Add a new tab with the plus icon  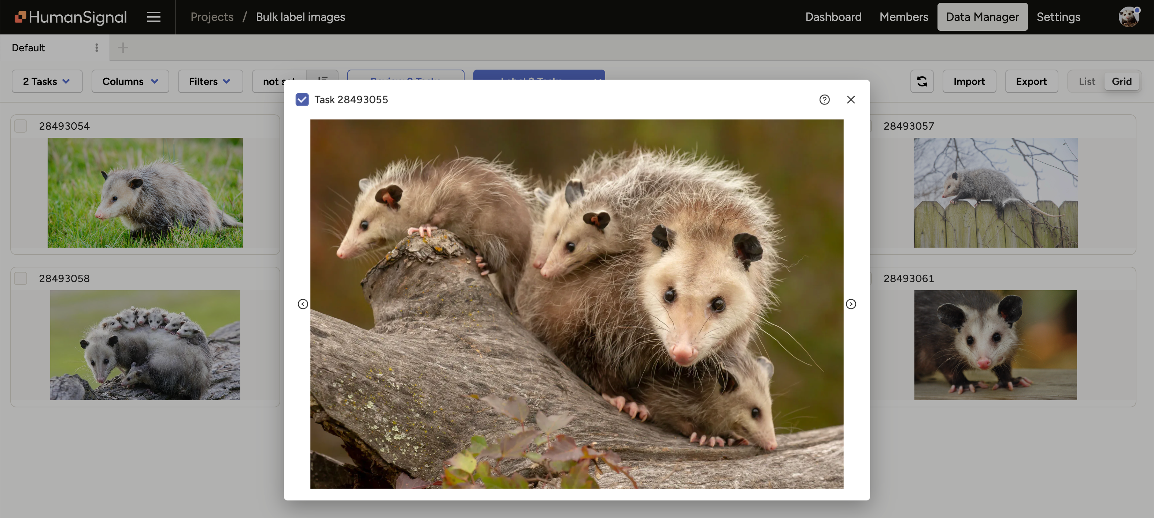click(122, 48)
